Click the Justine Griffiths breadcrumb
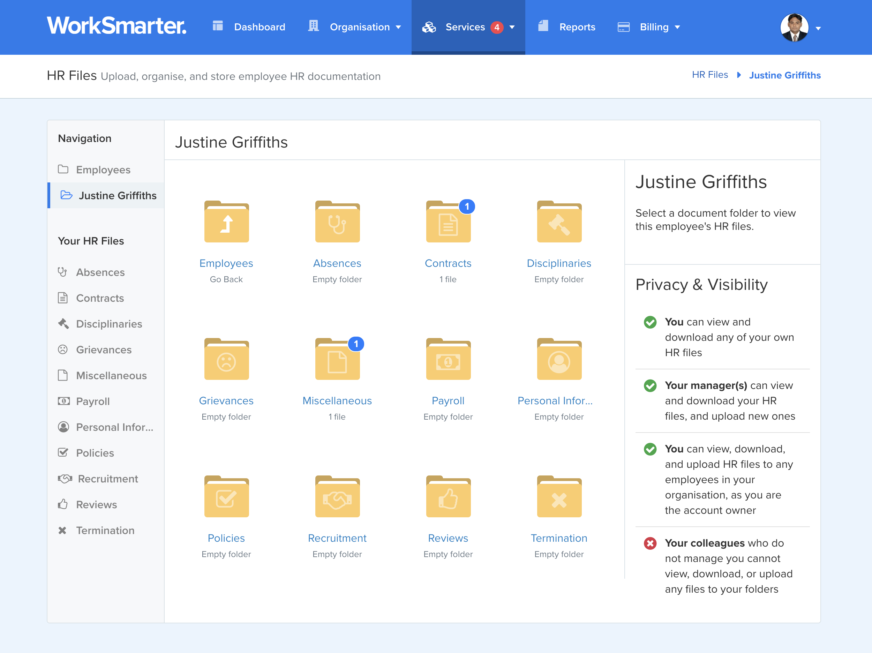The image size is (872, 653). 785,75
